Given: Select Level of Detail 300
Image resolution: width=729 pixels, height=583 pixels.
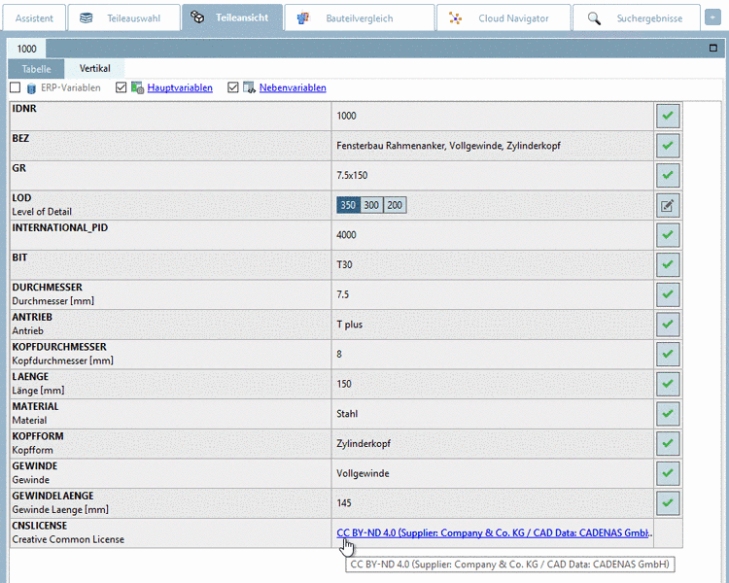Looking at the screenshot, I should pos(371,205).
